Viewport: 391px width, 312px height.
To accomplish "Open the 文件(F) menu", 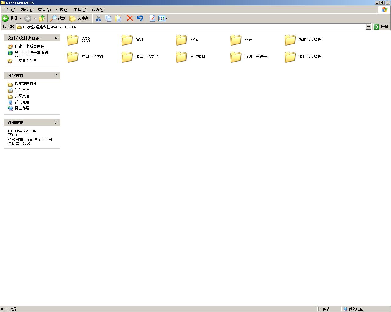I will click(9, 10).
